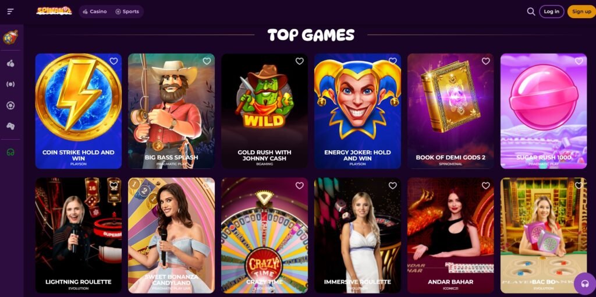Open the live casino sidebar icon
This screenshot has height=297, width=596.
pyautogui.click(x=10, y=84)
